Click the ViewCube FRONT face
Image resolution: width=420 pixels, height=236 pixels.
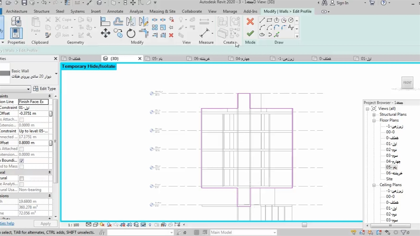tap(407, 83)
